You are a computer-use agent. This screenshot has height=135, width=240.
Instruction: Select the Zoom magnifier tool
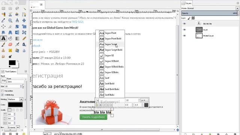pos(10,20)
